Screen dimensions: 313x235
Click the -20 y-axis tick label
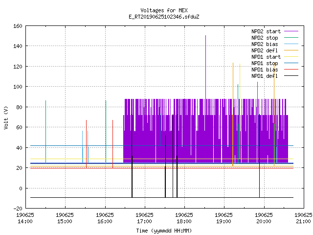[18, 209]
